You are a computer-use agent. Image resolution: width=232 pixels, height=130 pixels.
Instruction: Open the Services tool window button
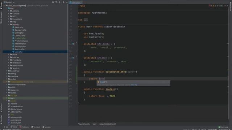pyautogui.click(x=46, y=127)
